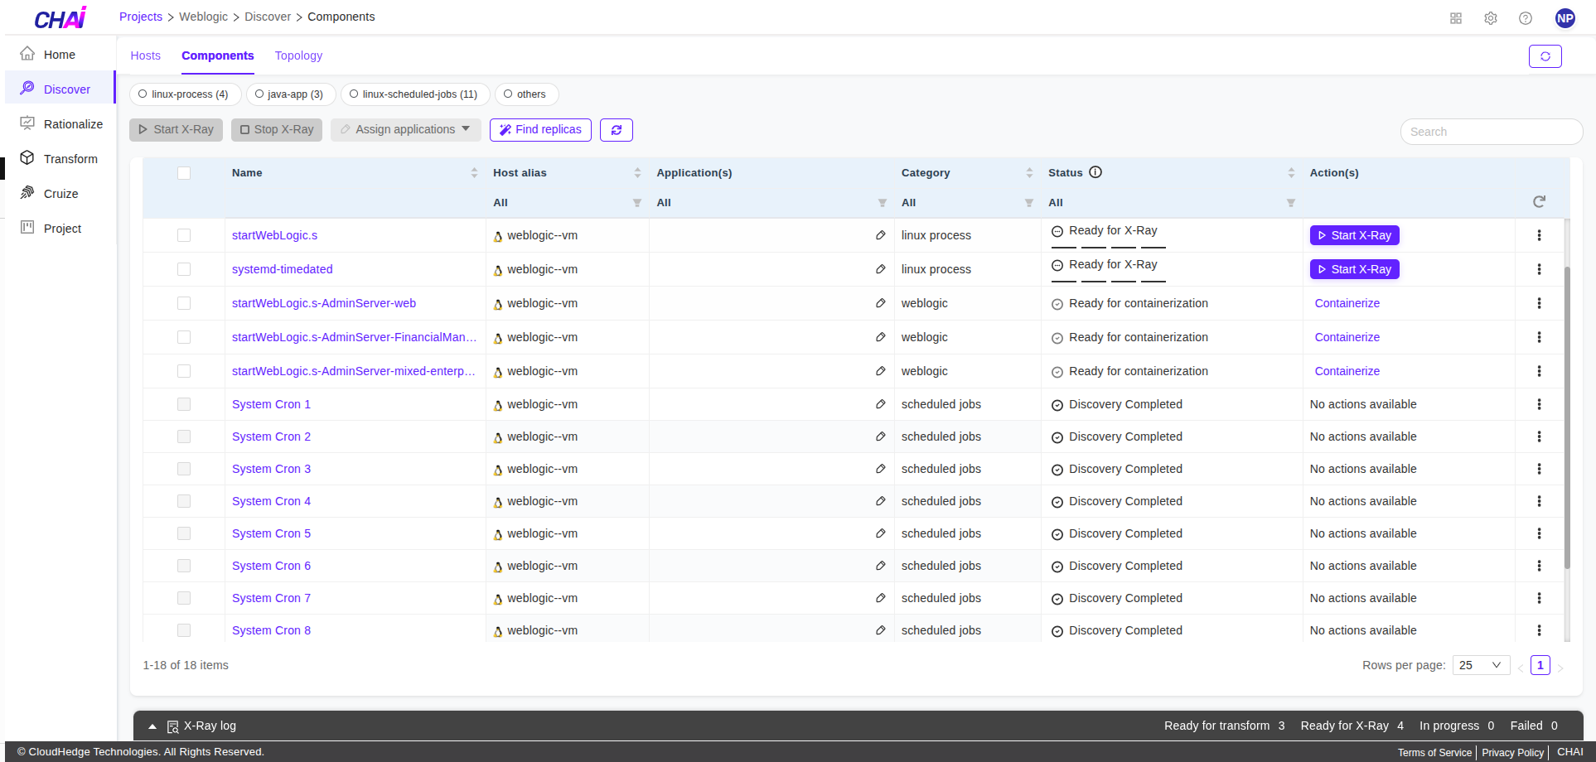Click the info icon next to Status header
This screenshot has width=1596, height=762.
click(x=1095, y=172)
